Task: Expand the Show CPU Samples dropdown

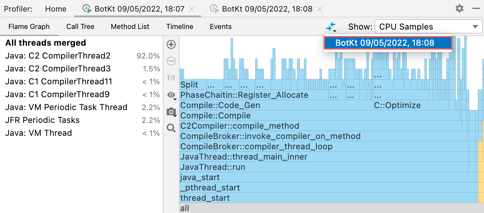Action: 429,27
